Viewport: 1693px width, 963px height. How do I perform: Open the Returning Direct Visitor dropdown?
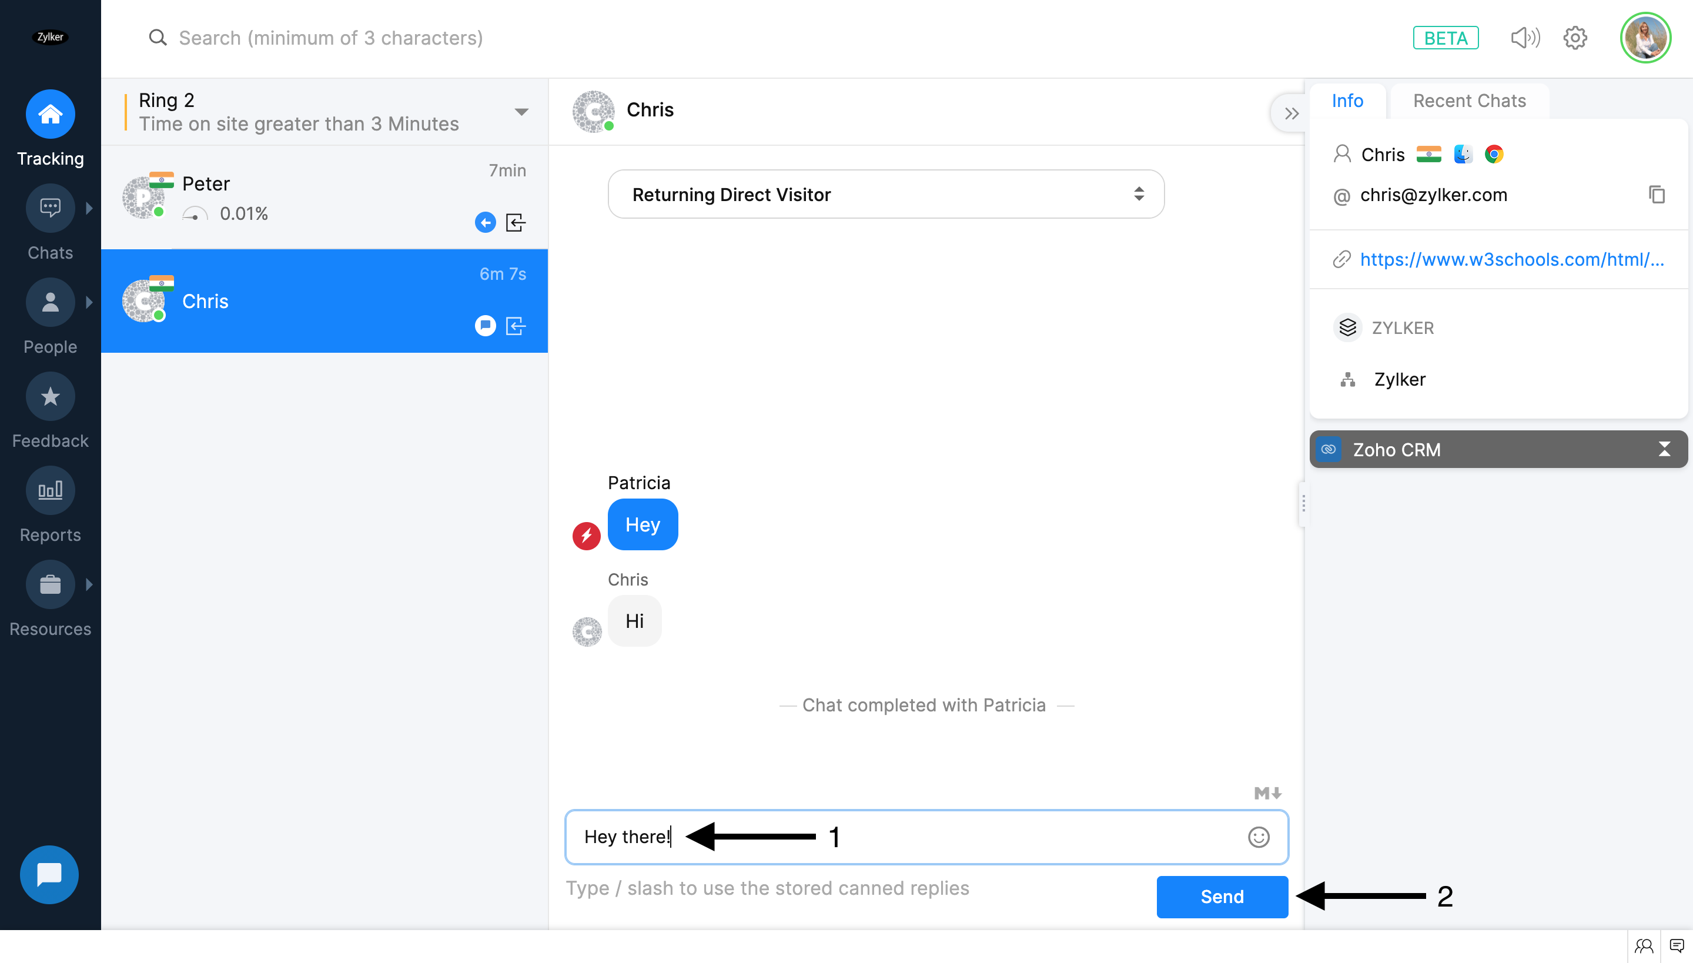click(x=885, y=194)
